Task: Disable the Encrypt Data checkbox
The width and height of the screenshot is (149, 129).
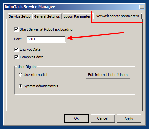Action: point(16,49)
